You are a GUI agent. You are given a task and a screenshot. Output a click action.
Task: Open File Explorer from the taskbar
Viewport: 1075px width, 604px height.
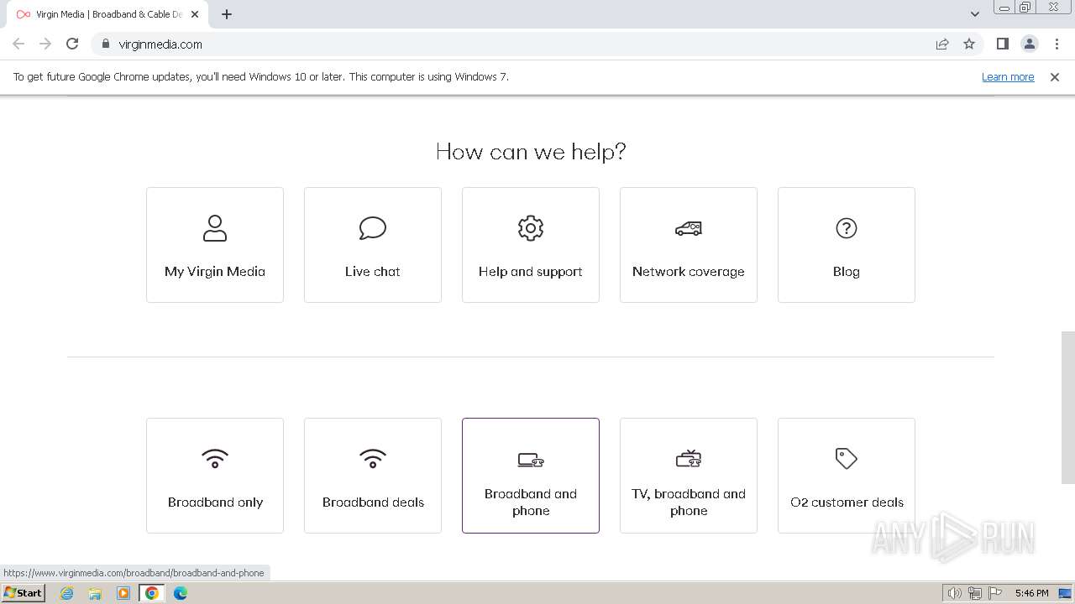[x=95, y=593]
